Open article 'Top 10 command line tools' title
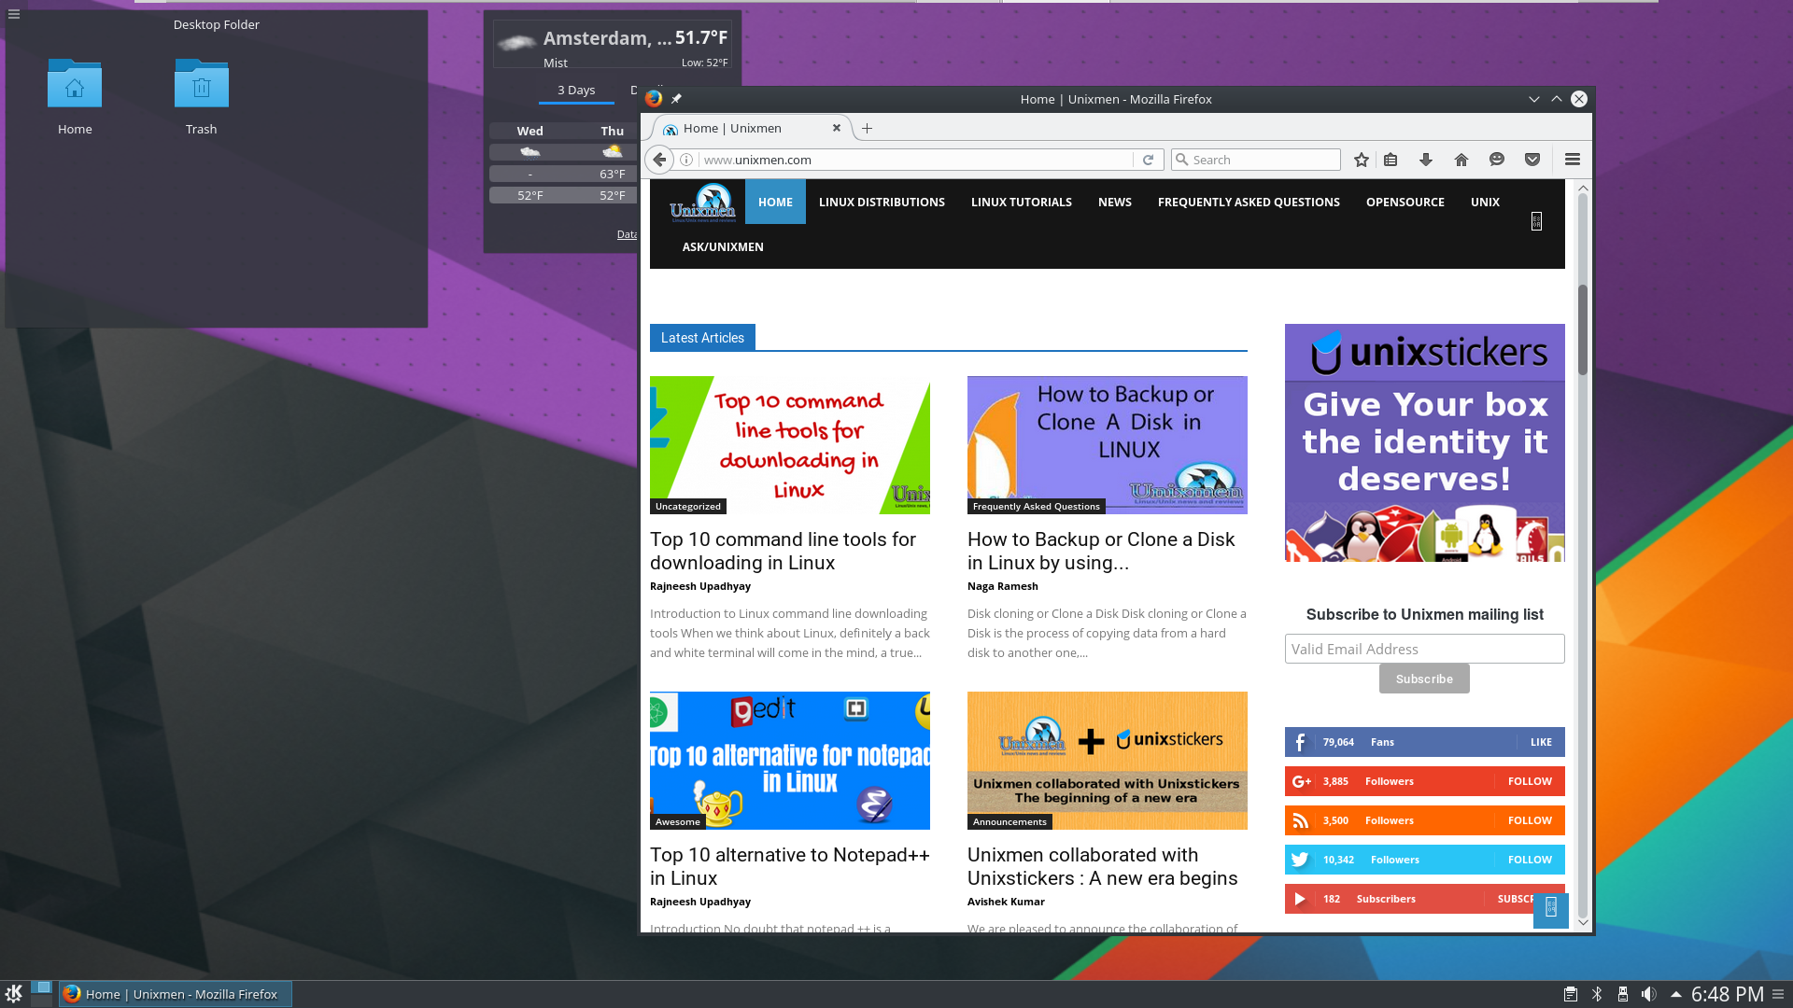Screen dimensions: 1793x1008 coord(783,551)
